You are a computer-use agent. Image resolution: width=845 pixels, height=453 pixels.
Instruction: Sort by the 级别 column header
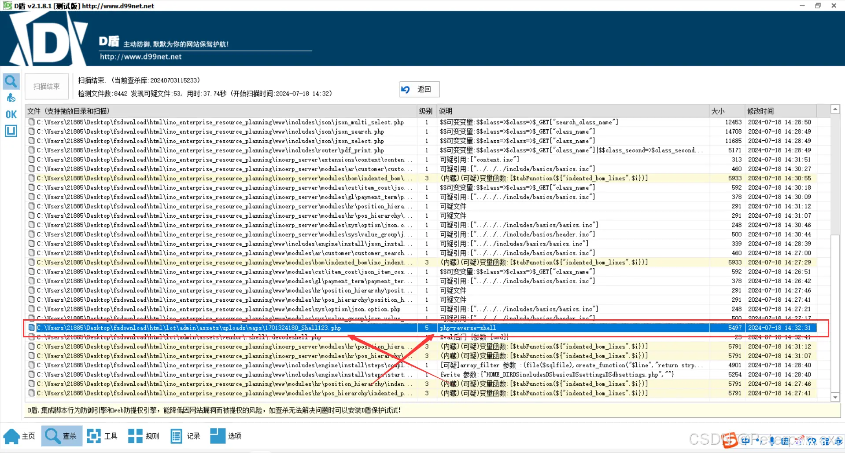tap(426, 111)
